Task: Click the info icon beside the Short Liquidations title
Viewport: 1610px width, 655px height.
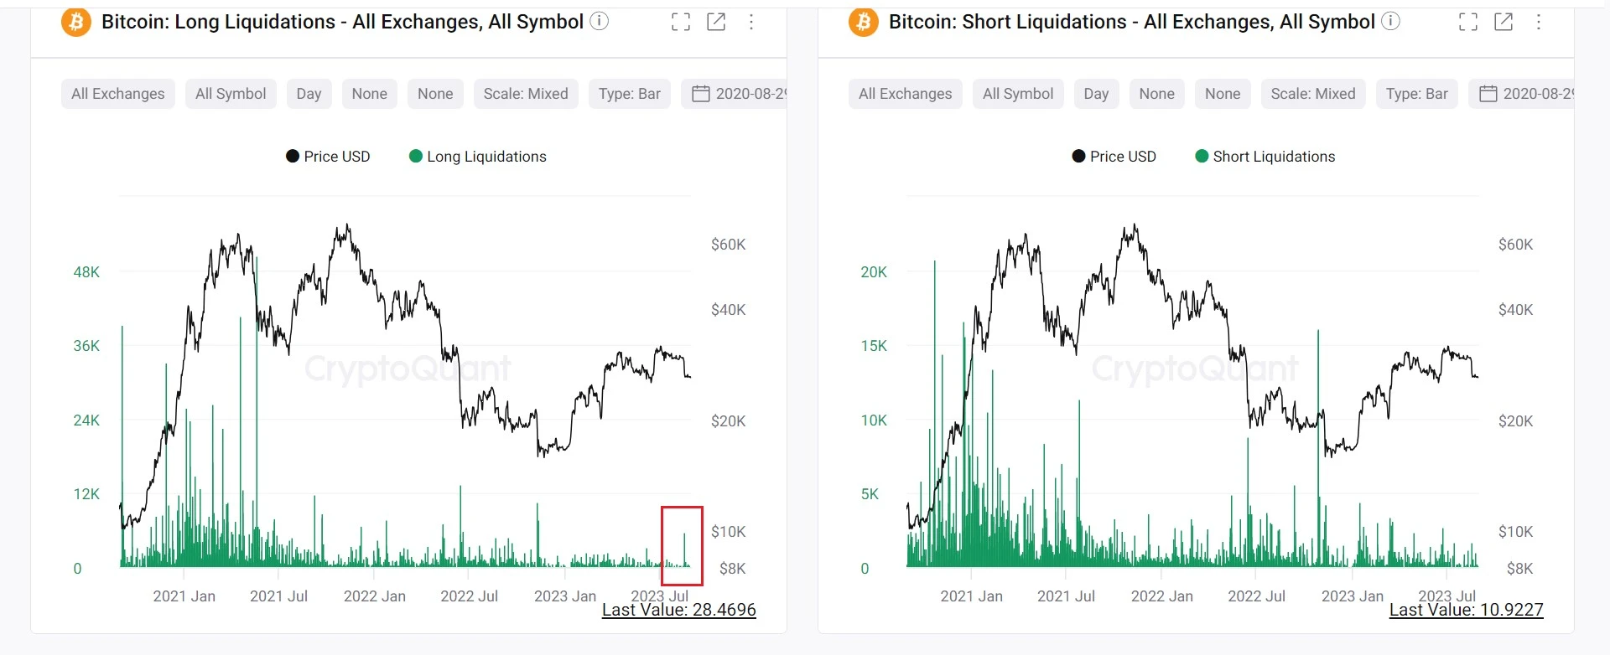Action: 1391,22
